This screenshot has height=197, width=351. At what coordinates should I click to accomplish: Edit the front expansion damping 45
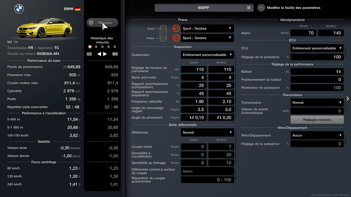[x=194, y=94]
